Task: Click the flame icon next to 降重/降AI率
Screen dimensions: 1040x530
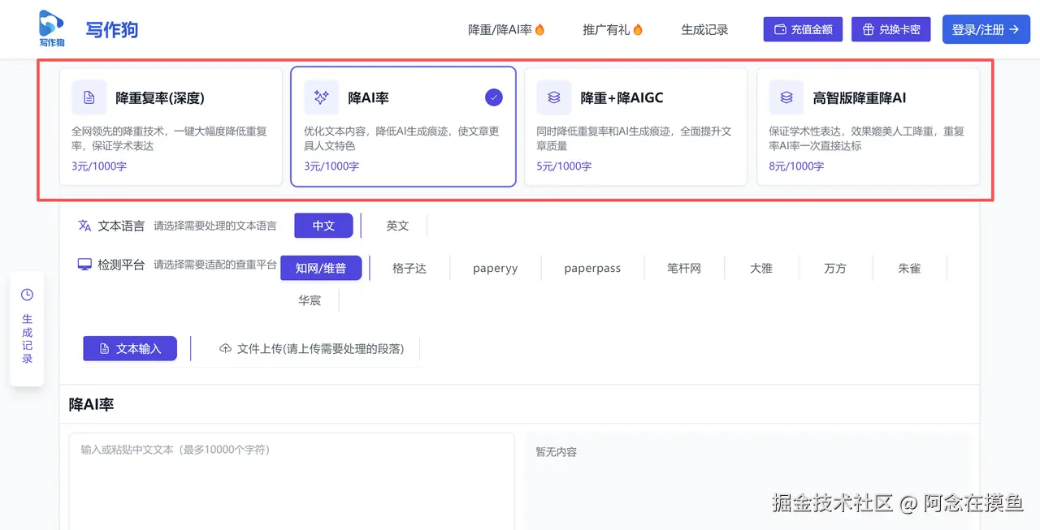Action: pos(539,29)
